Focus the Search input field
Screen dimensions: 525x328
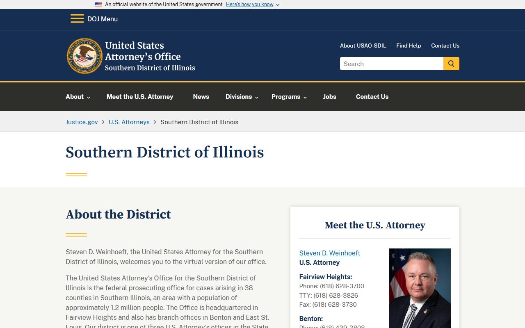(392, 64)
